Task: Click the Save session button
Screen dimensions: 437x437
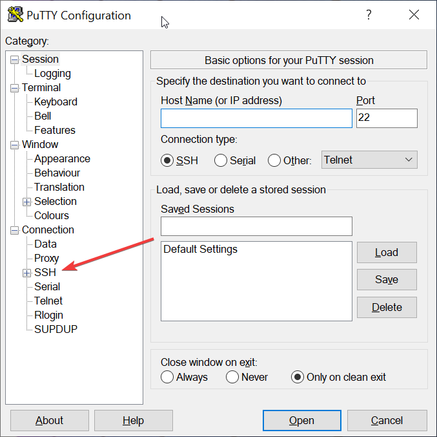Action: coord(387,280)
